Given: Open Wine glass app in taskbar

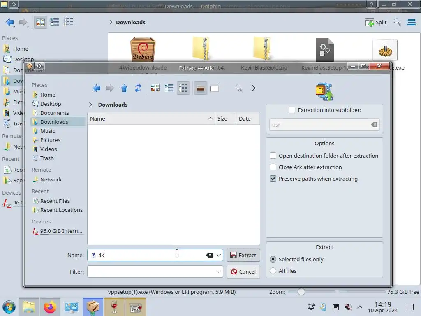Looking at the screenshot, I should (x=114, y=307).
